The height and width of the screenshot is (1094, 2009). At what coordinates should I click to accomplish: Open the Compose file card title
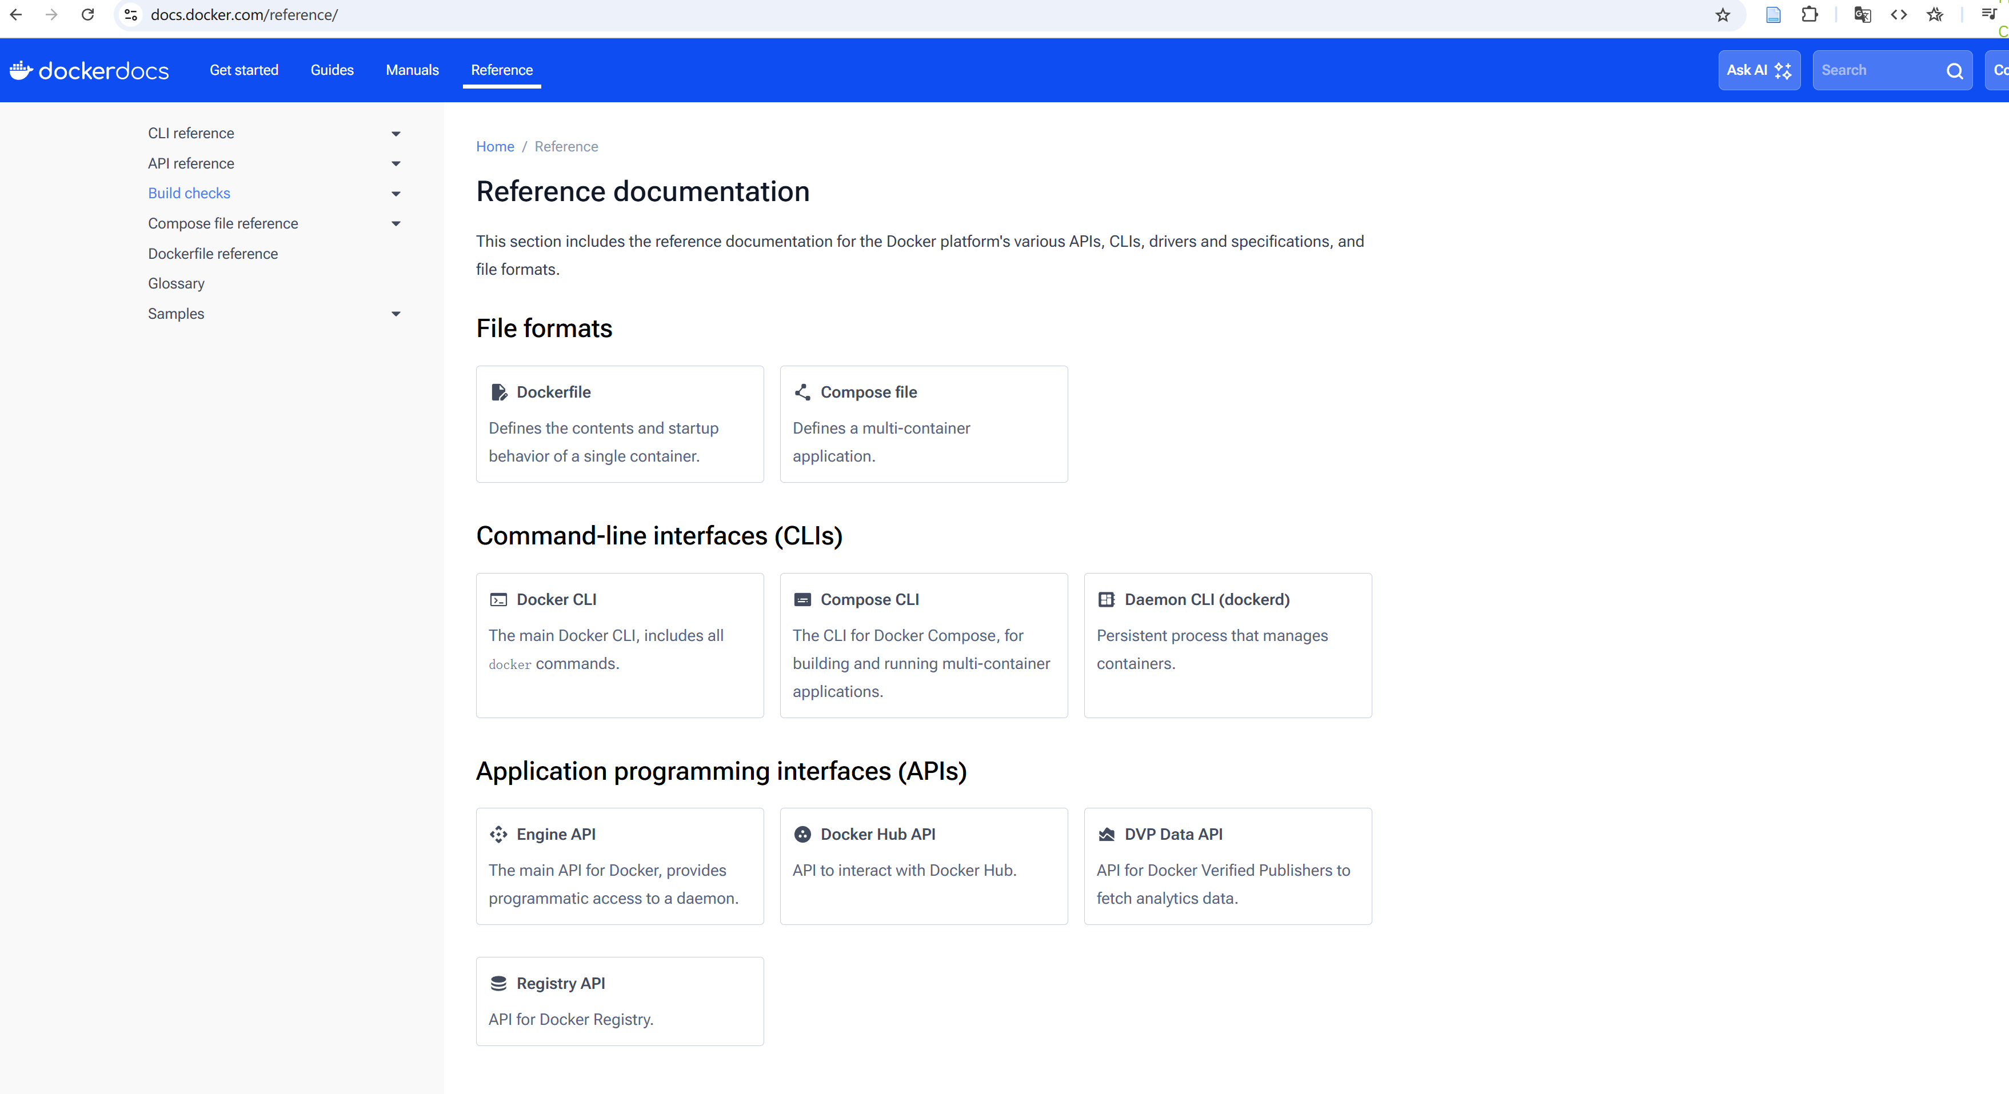869,392
